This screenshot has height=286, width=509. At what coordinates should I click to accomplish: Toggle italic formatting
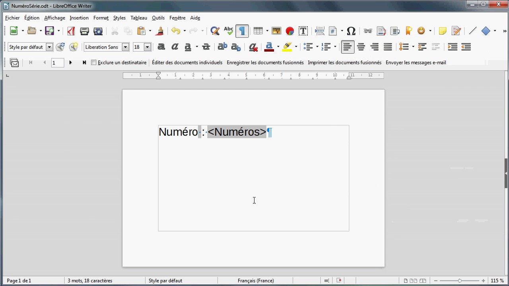175,47
